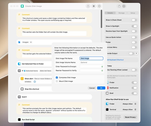
Task: Click the Show alert action icon
Action: click(22, 79)
